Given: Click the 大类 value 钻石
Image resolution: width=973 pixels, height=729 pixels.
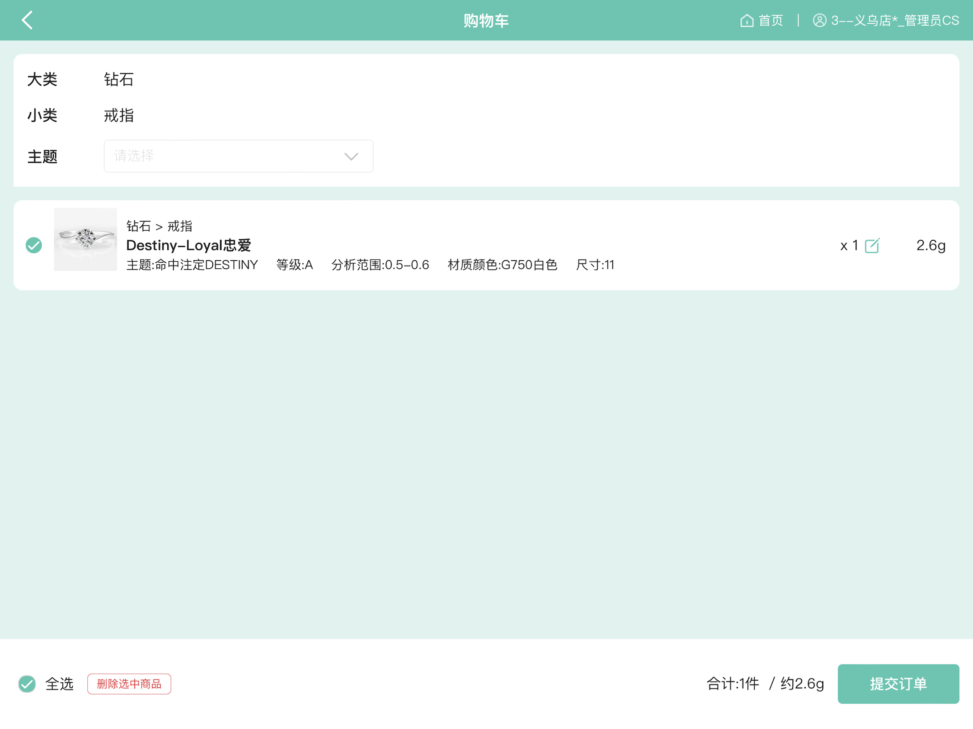Looking at the screenshot, I should [x=119, y=80].
